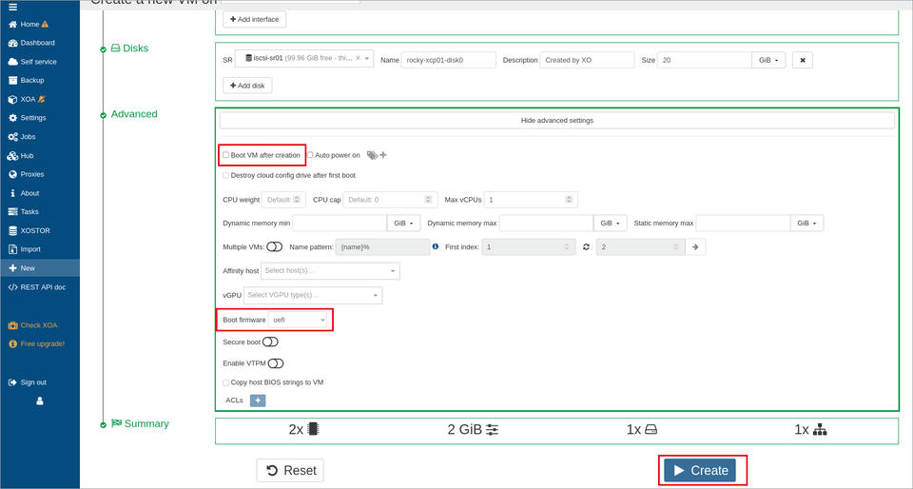Click the ACLs plus button
This screenshot has width=913, height=489.
(x=258, y=401)
